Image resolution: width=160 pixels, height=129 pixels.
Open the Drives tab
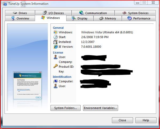pyautogui.click(x=20, y=13)
